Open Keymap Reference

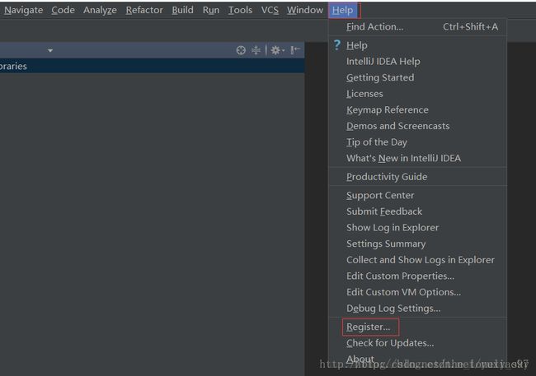point(417,110)
